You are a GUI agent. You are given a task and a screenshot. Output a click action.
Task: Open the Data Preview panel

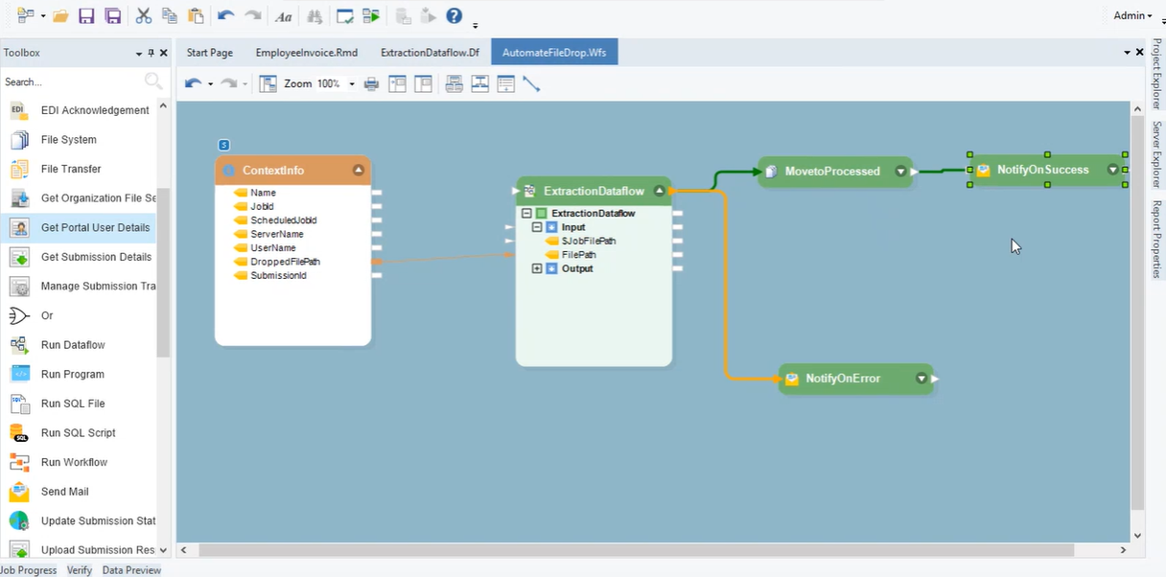[x=131, y=570]
